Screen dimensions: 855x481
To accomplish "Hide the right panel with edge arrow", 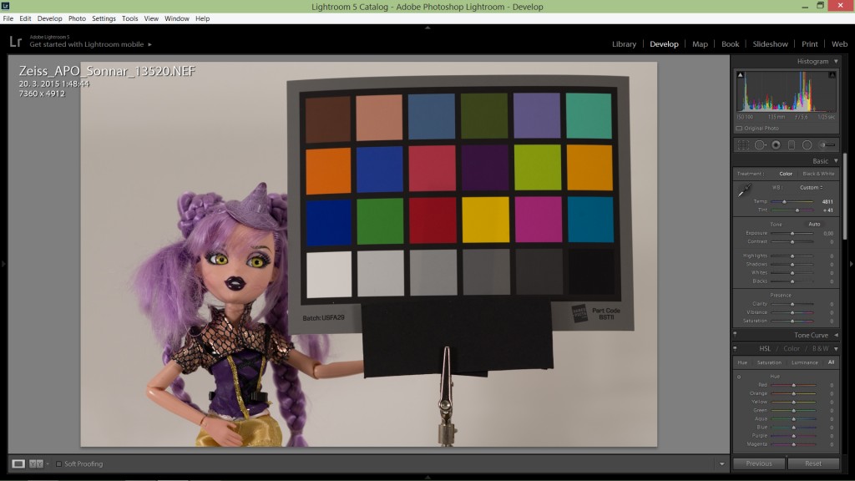I will click(x=851, y=263).
